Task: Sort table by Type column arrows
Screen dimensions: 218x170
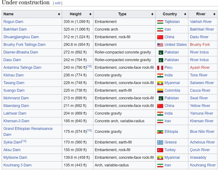Action: [152, 14]
